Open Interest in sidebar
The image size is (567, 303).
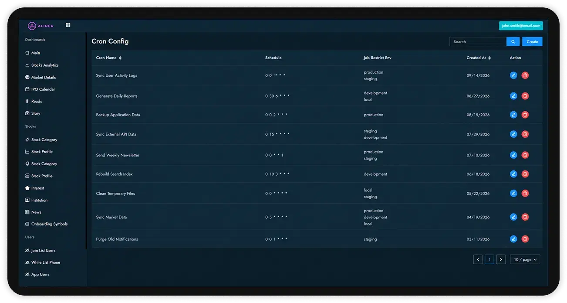coord(34,188)
